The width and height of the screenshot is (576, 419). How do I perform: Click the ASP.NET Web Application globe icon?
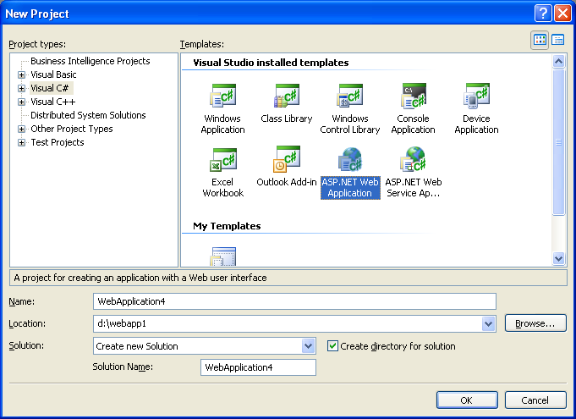(349, 160)
